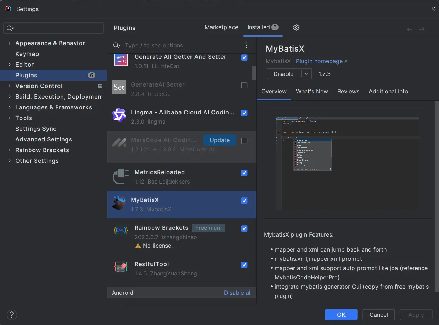The image size is (439, 325).
Task: Expand the Editor settings node
Action: pyautogui.click(x=9, y=65)
